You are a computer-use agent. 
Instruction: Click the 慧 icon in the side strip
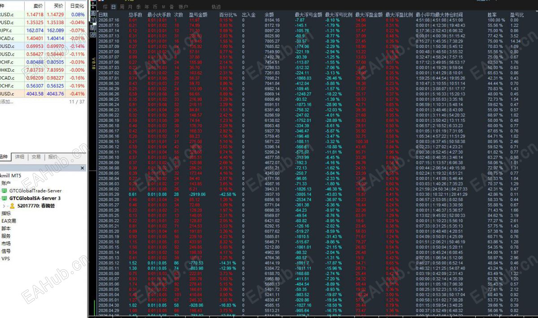93,27
